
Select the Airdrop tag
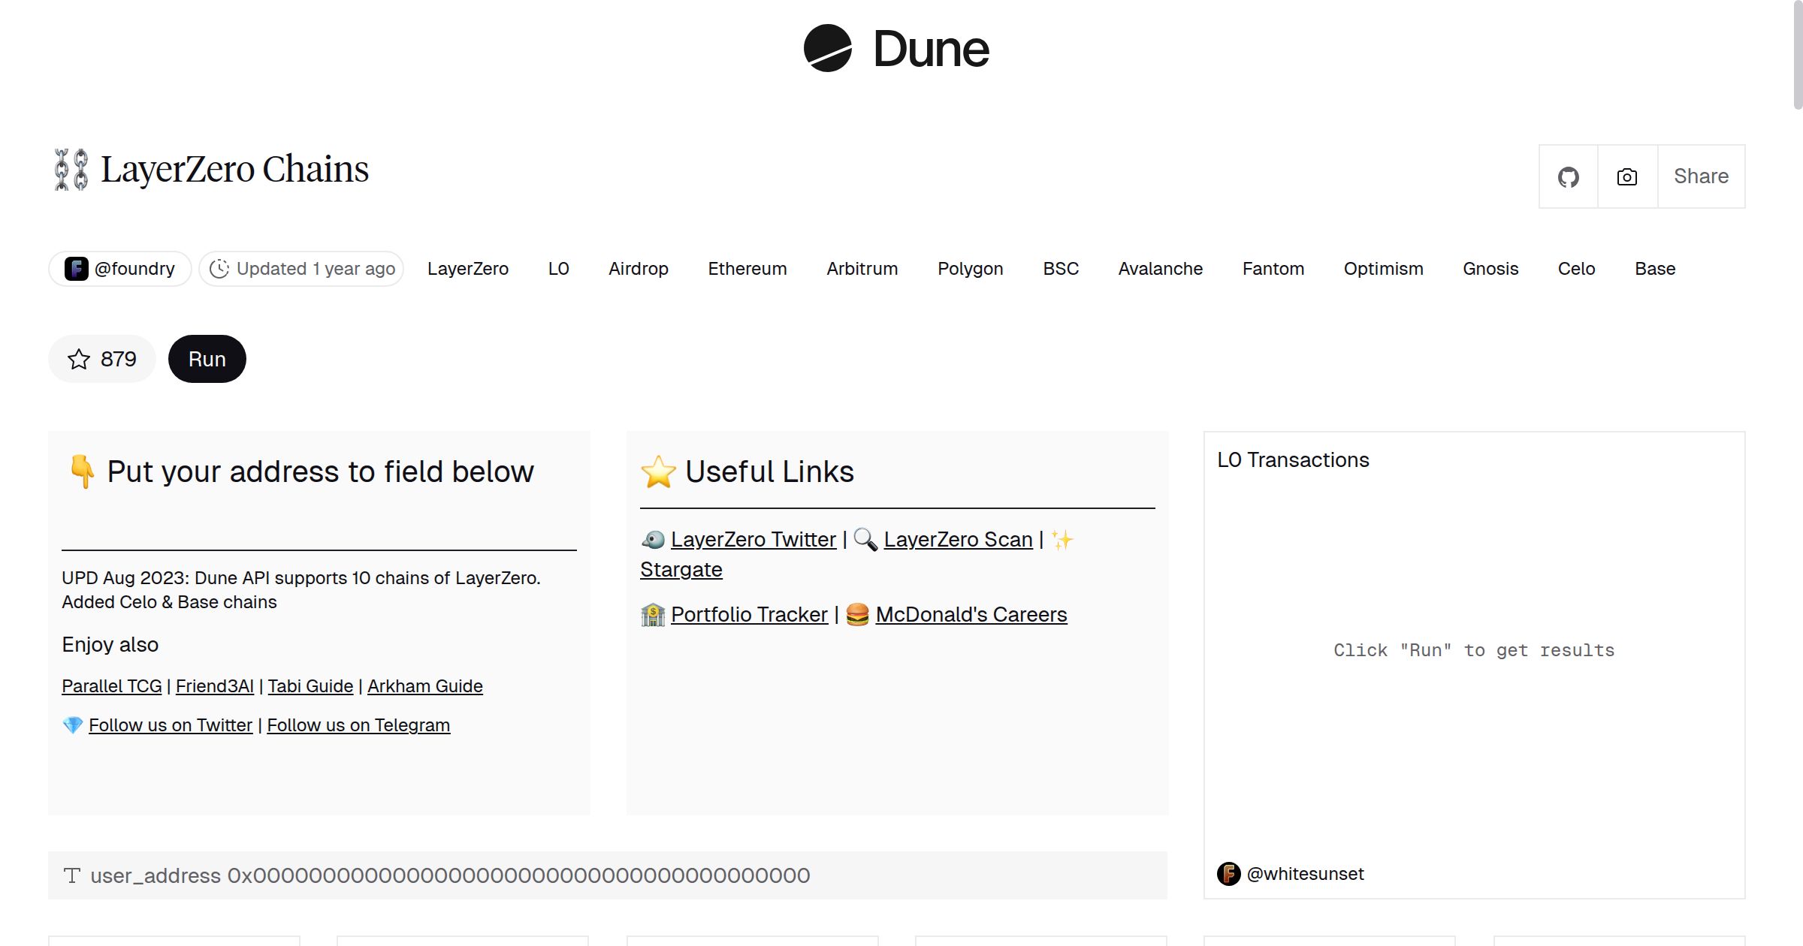click(x=638, y=269)
